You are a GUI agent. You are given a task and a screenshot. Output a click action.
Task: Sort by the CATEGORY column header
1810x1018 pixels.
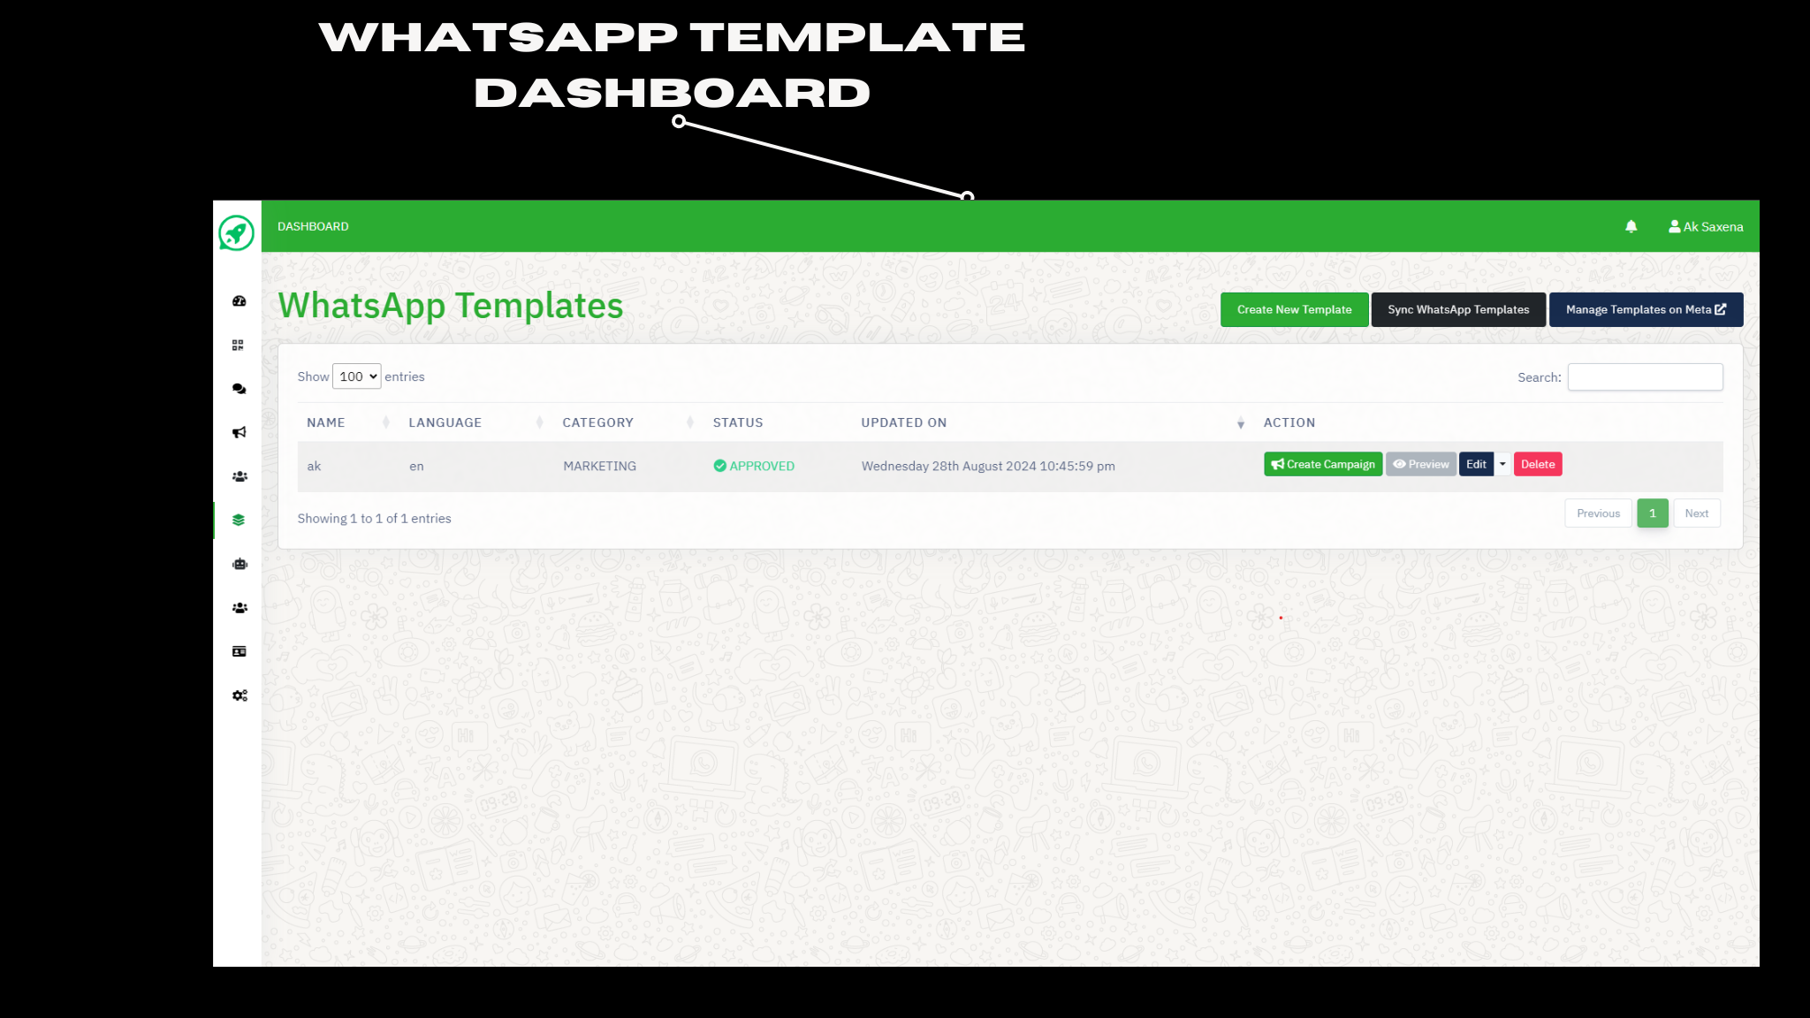point(627,422)
